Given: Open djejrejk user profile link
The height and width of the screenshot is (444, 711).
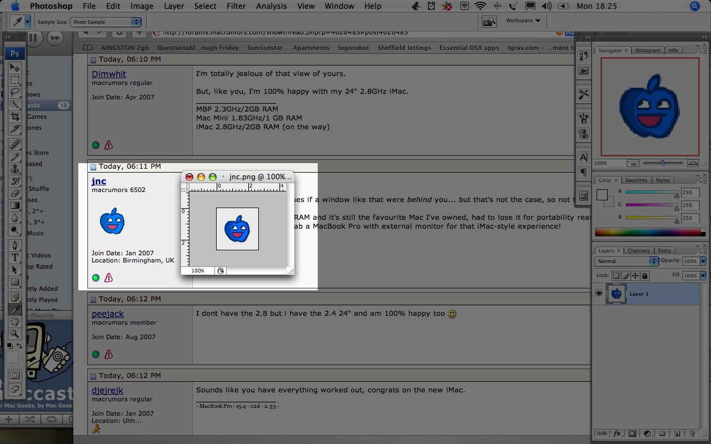Looking at the screenshot, I should (x=107, y=390).
